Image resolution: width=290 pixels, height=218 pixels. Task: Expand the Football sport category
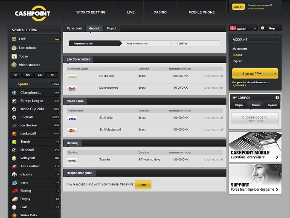26,117
